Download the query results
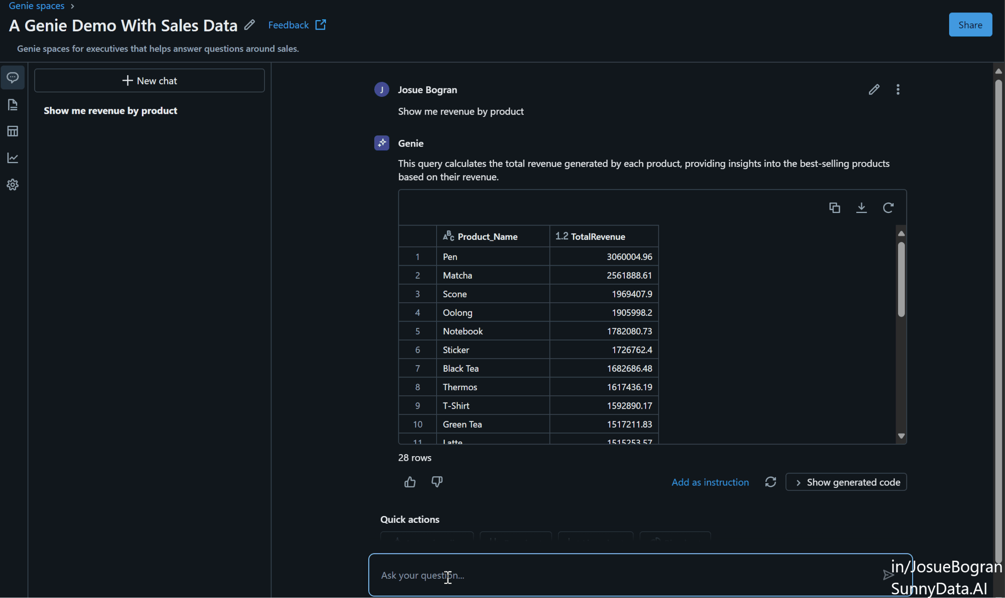 (861, 207)
